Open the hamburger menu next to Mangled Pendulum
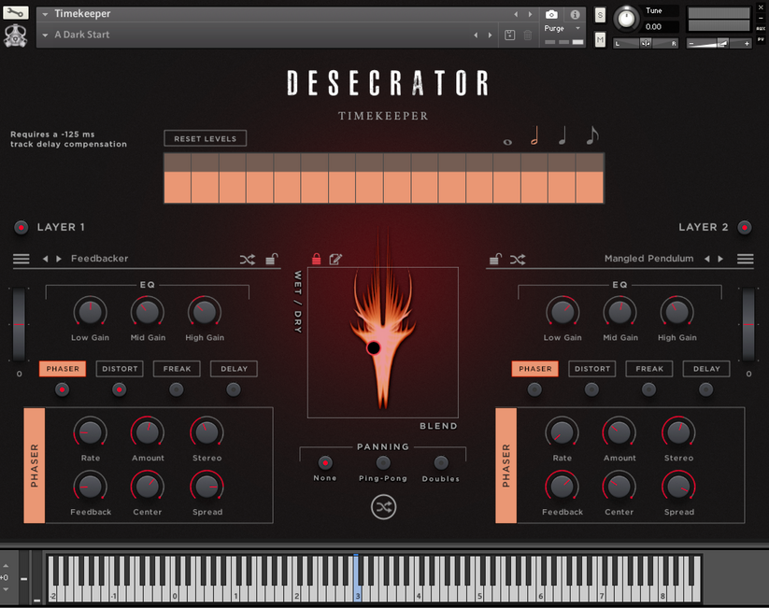 click(x=746, y=259)
